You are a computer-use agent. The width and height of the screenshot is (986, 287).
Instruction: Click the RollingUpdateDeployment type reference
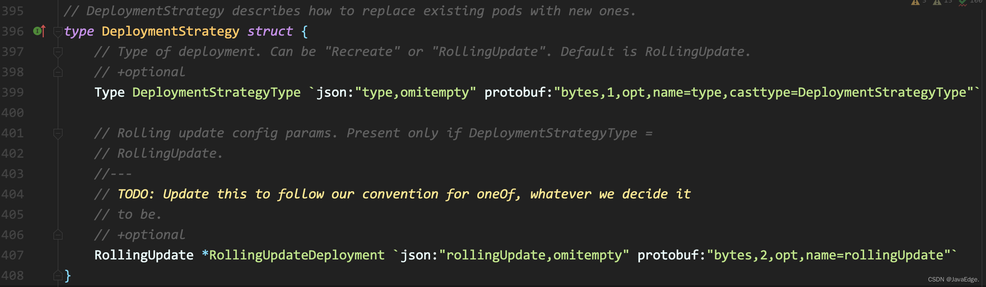pos(297,255)
